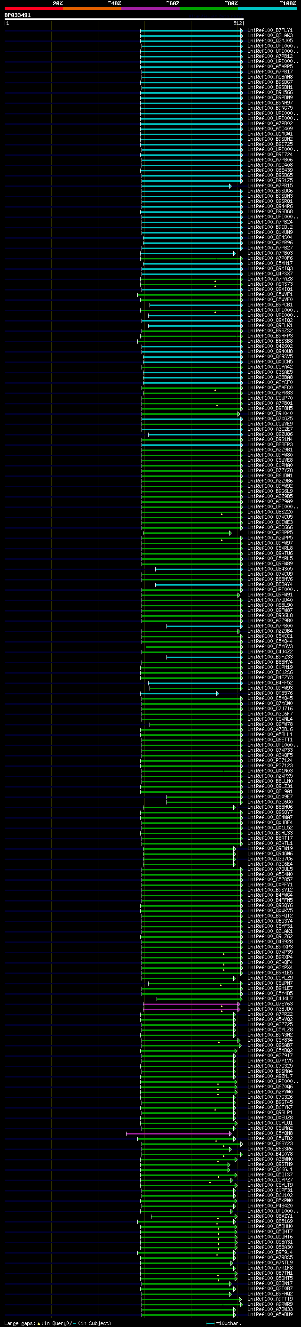Click the query end position label 512
The width and height of the screenshot is (301, 1327).
(237, 23)
